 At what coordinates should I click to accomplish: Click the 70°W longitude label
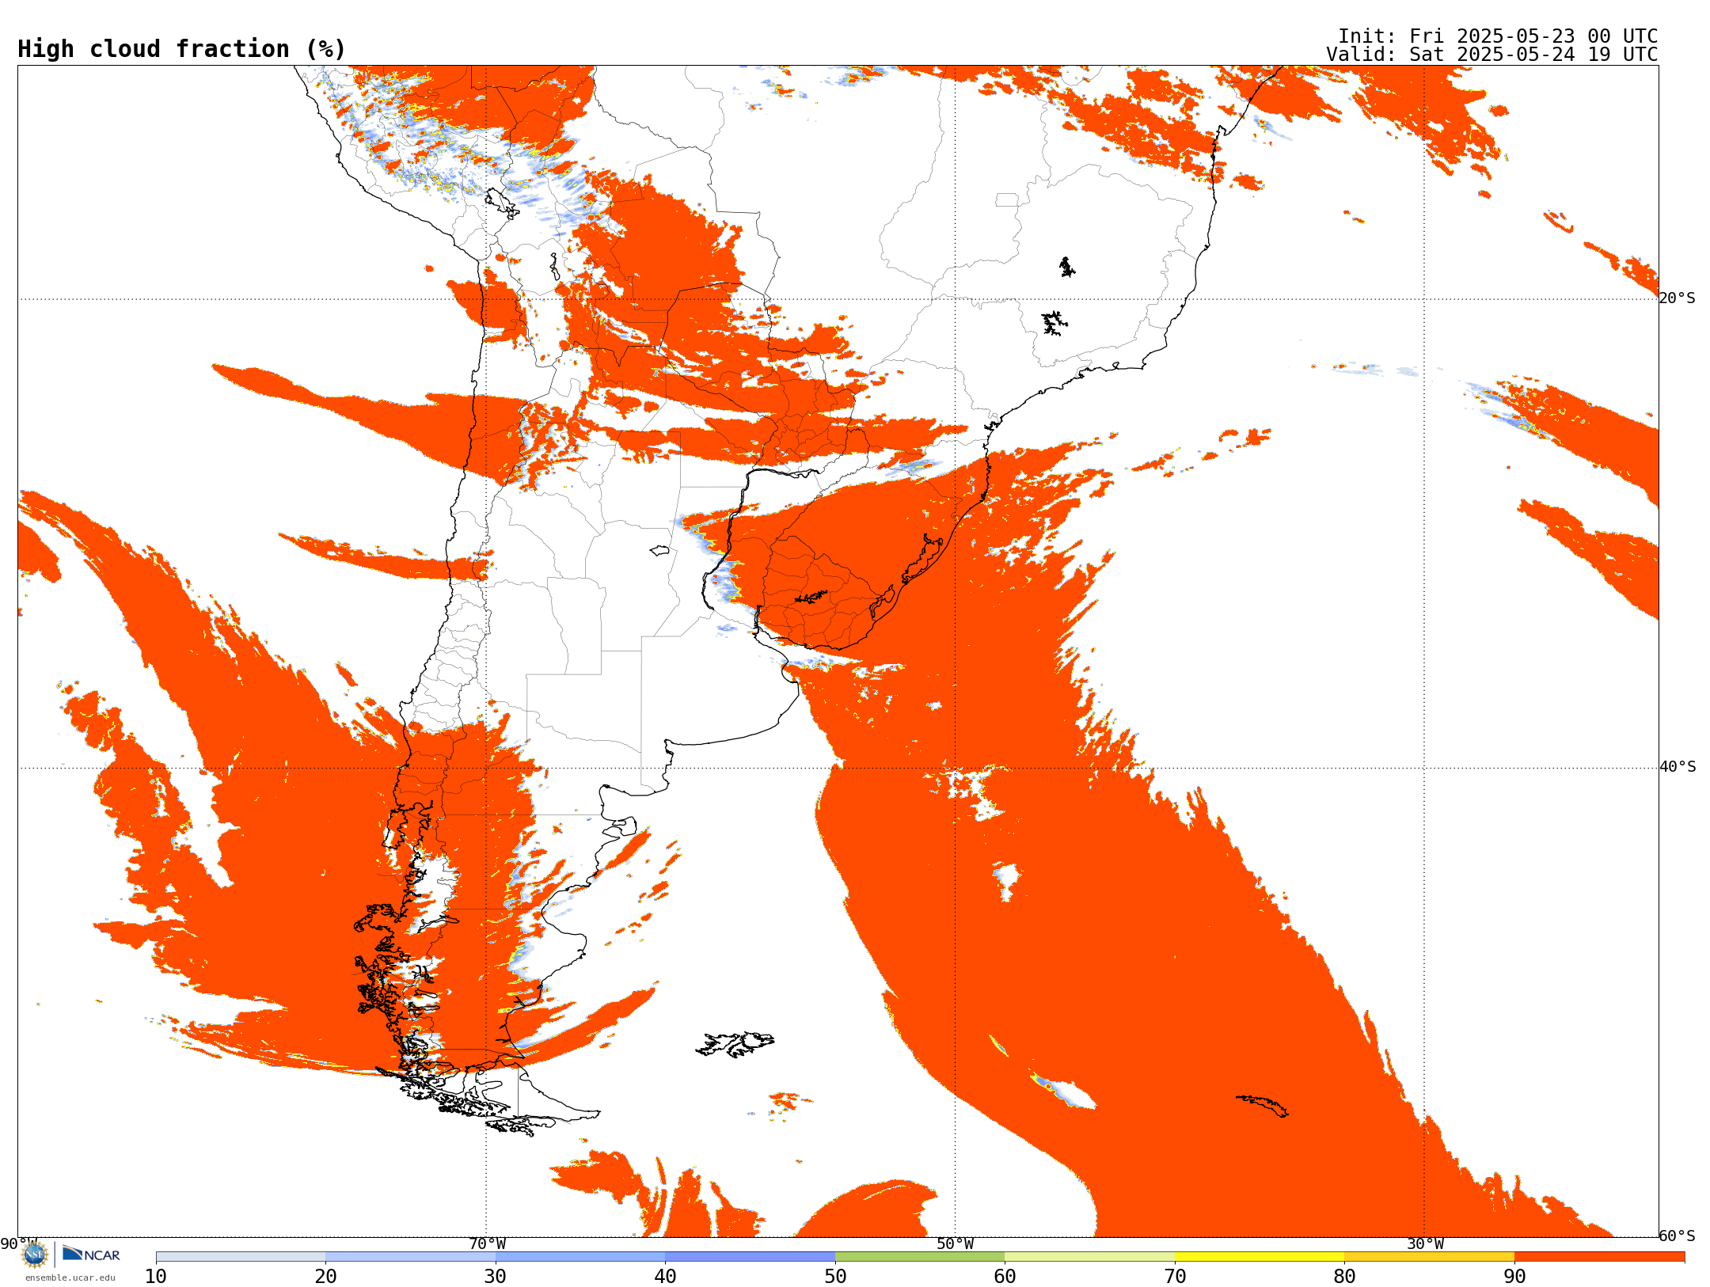(487, 1244)
